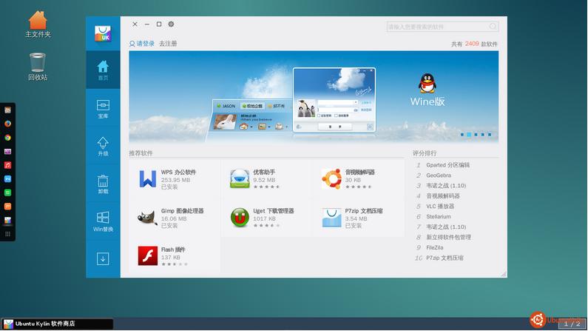
Task: Click the Uget 下载管理器 icon
Action: [240, 218]
